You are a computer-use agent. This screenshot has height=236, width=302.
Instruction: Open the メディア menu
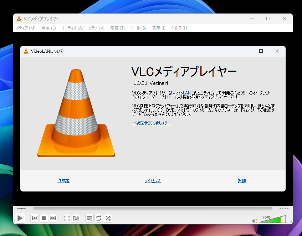(x=25, y=28)
